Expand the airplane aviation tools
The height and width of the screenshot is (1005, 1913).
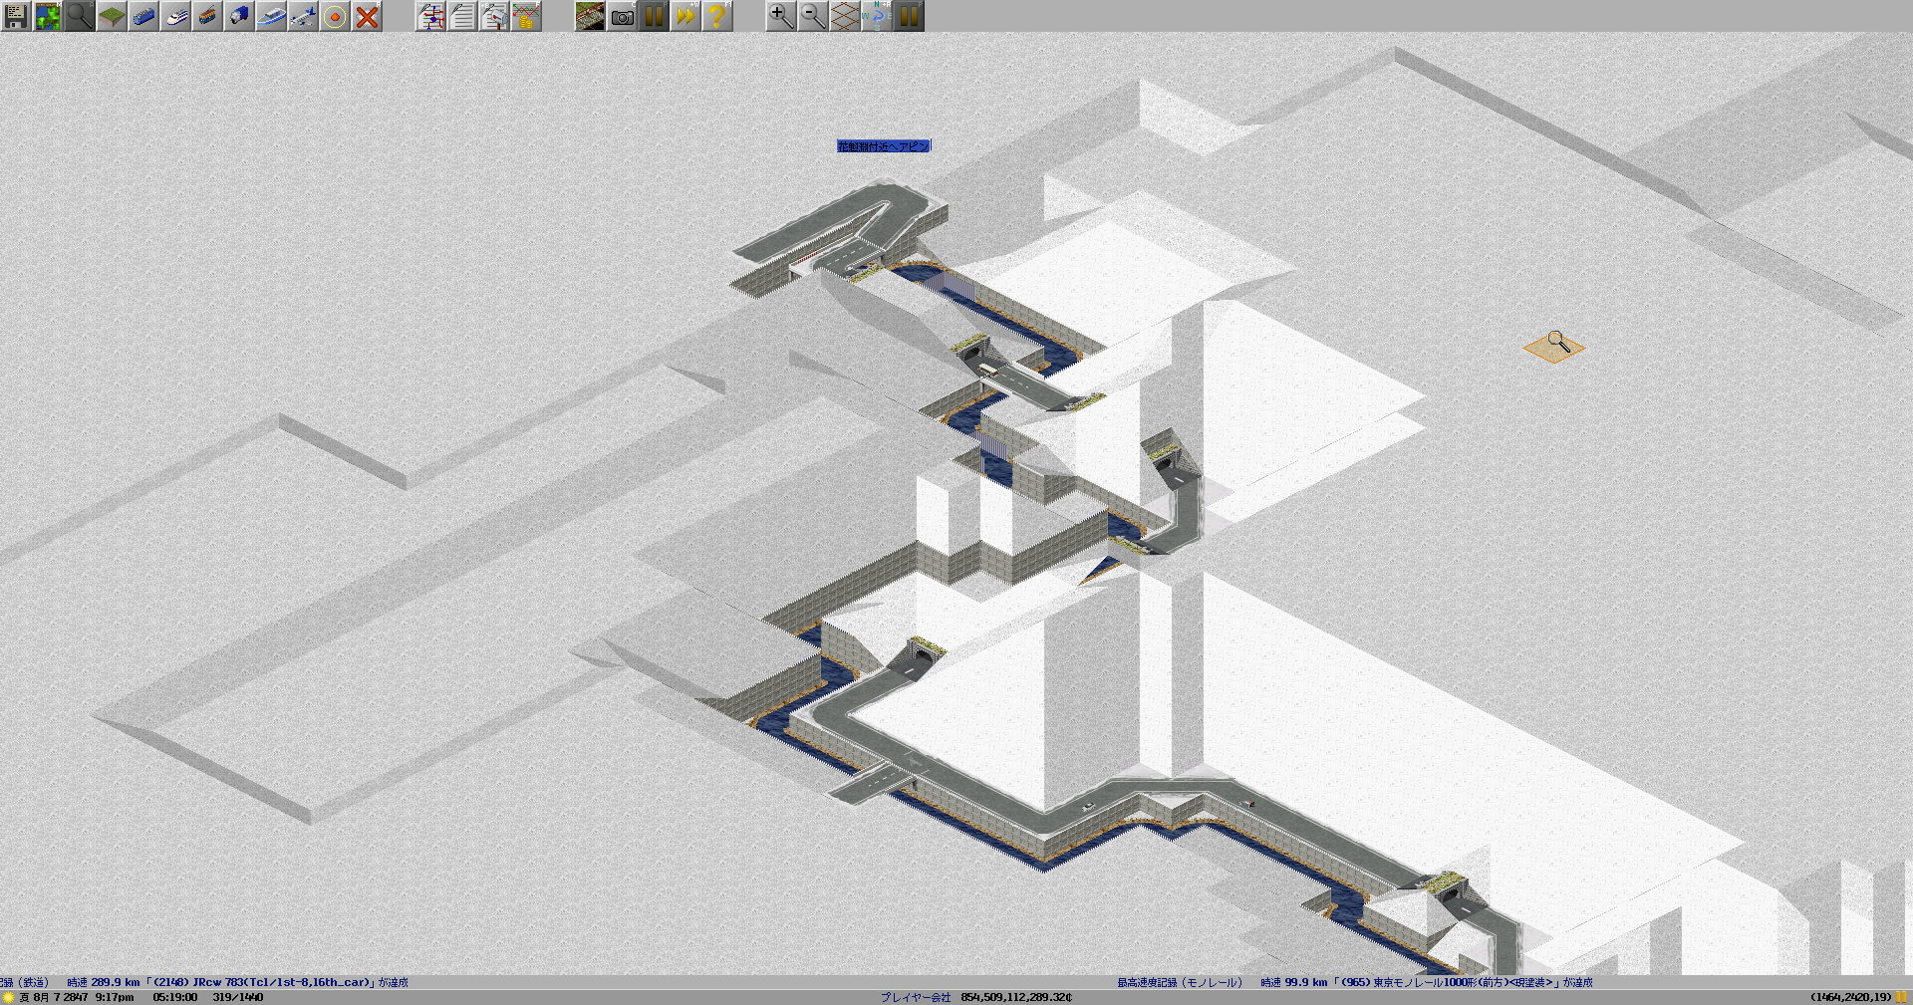(303, 16)
